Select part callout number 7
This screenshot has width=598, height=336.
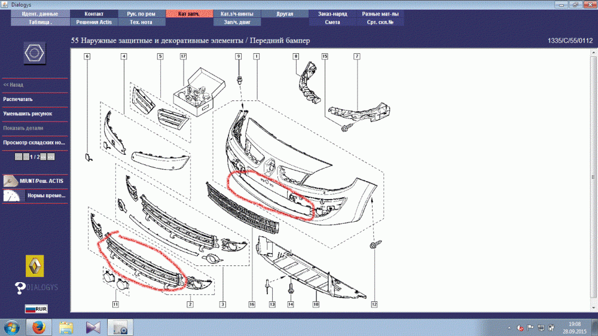(x=357, y=56)
